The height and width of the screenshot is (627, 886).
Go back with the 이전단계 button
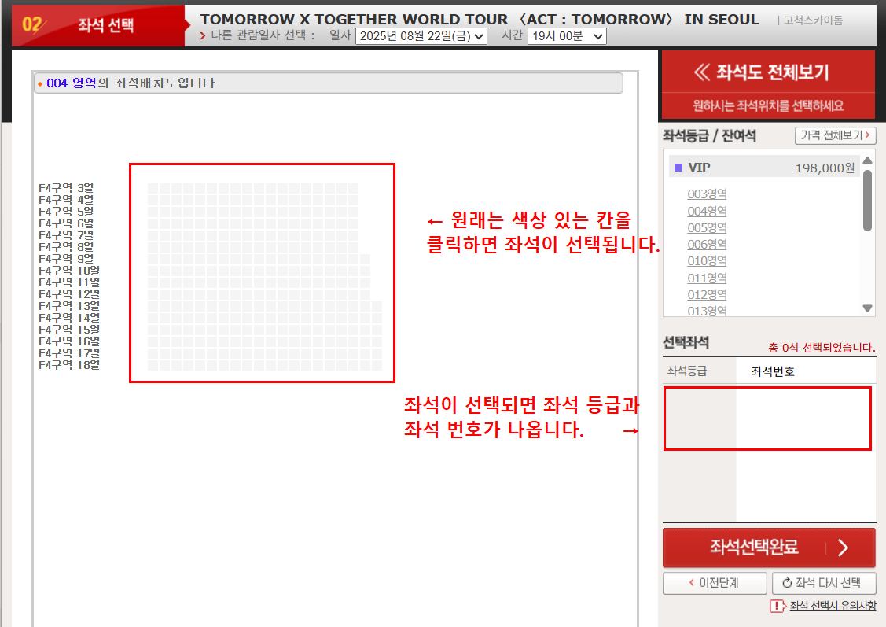(x=714, y=583)
